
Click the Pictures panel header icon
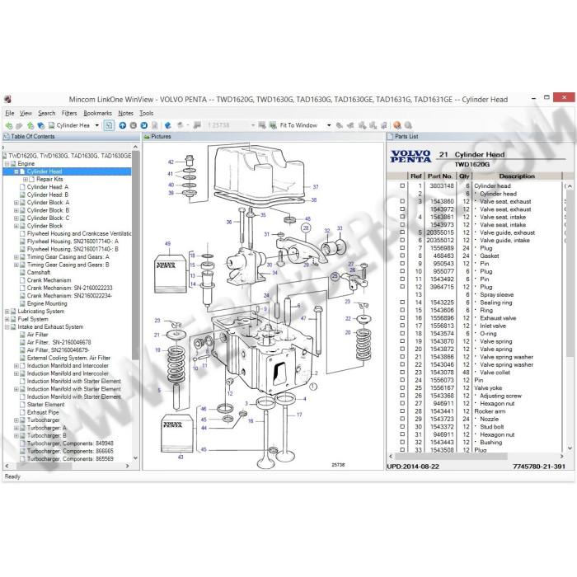pyautogui.click(x=147, y=137)
